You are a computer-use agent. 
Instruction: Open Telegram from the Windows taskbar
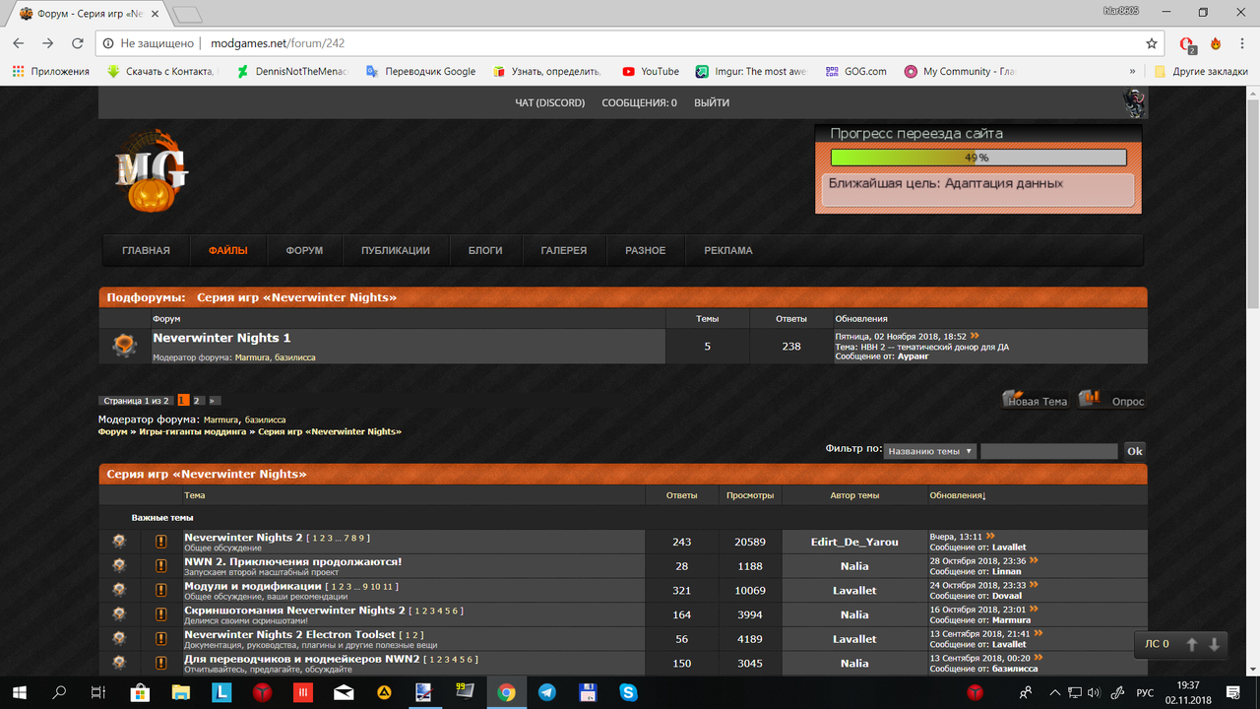[x=546, y=692]
